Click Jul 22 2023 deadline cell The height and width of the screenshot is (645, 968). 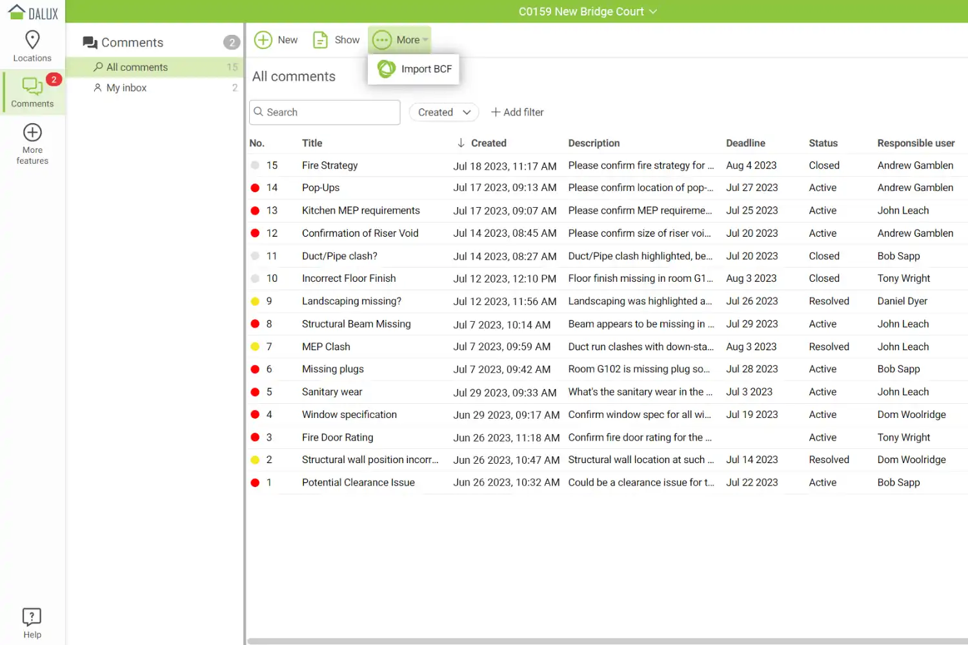[752, 482]
